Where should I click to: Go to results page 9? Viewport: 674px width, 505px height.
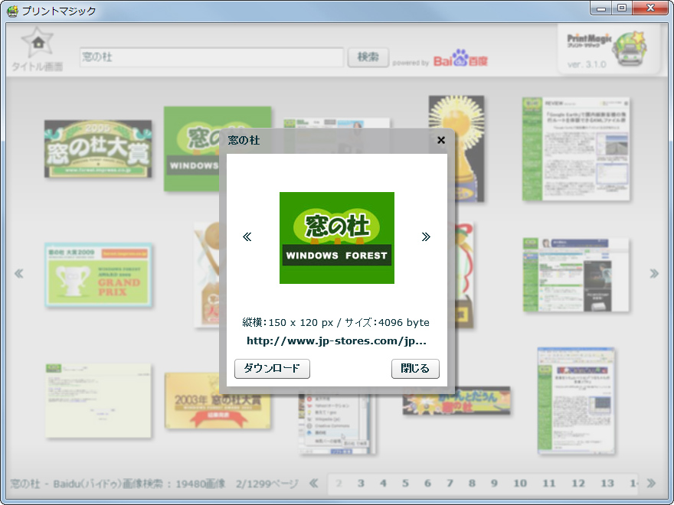(x=494, y=484)
